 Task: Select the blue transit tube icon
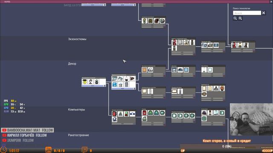204,45
